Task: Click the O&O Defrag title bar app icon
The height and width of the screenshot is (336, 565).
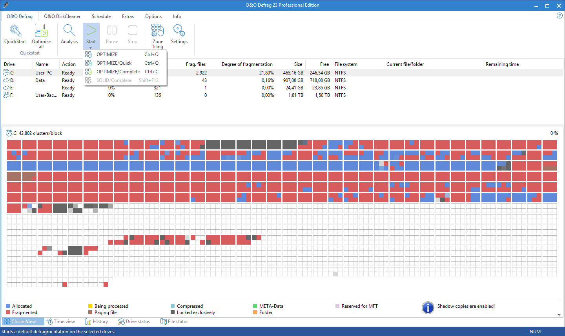Action: 5,5
